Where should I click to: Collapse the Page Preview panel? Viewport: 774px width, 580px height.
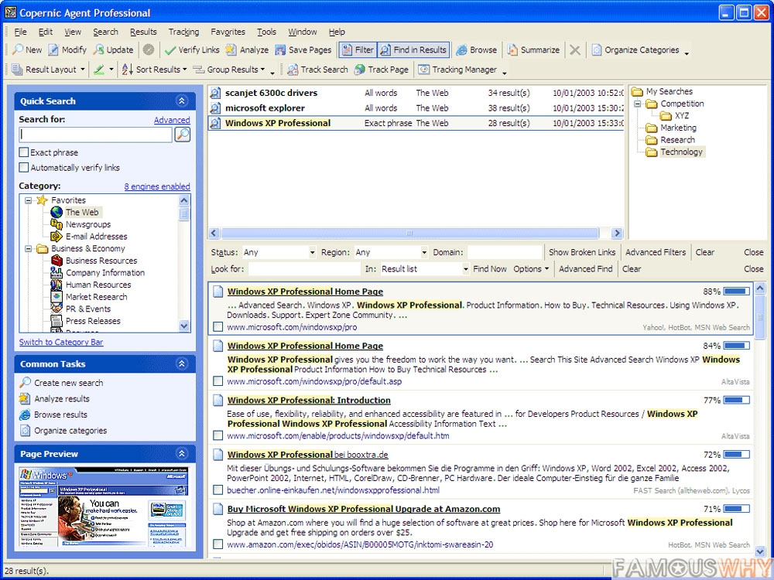(182, 454)
